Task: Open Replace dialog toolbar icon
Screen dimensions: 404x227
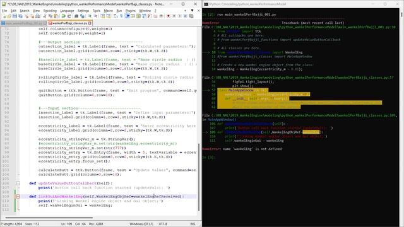Action: [82, 16]
